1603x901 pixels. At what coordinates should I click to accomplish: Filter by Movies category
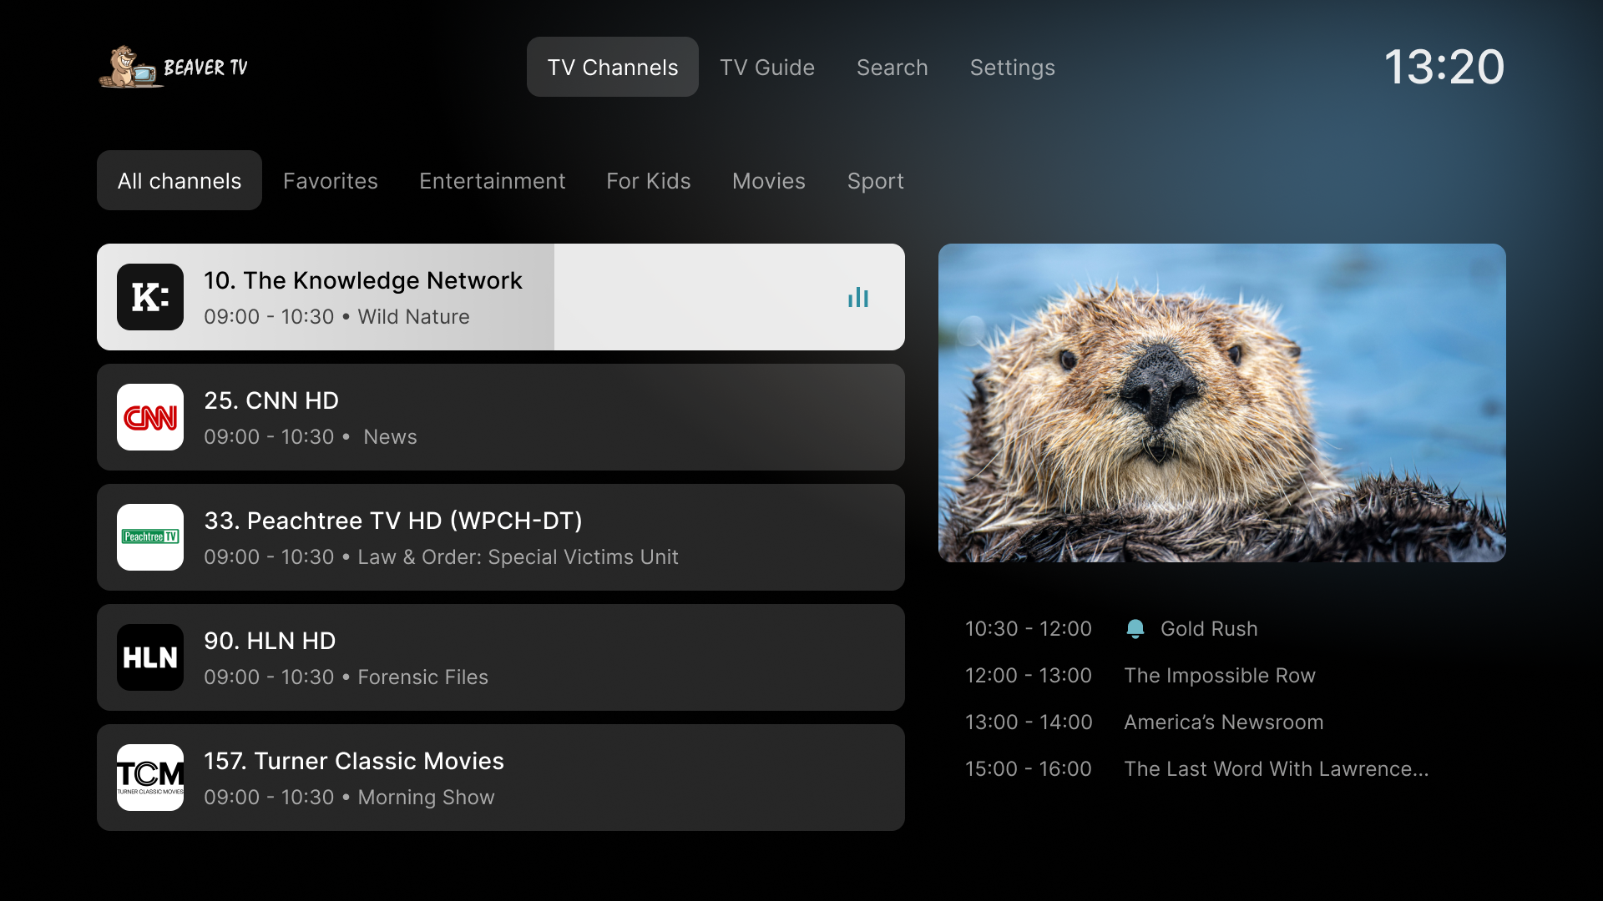(769, 180)
